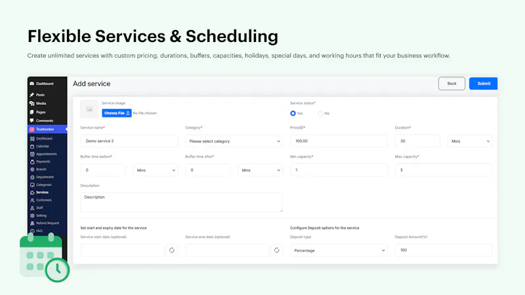Click the Service name input field

[x=129, y=141]
